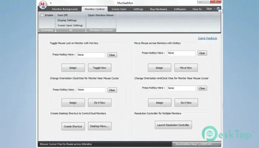Screen dimensions: 259x148
Task: Click Do it Now for AntiClock Wise orientation
Action: [x=186, y=102]
